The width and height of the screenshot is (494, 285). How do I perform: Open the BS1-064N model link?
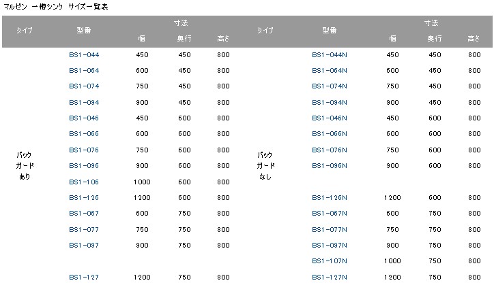point(330,71)
